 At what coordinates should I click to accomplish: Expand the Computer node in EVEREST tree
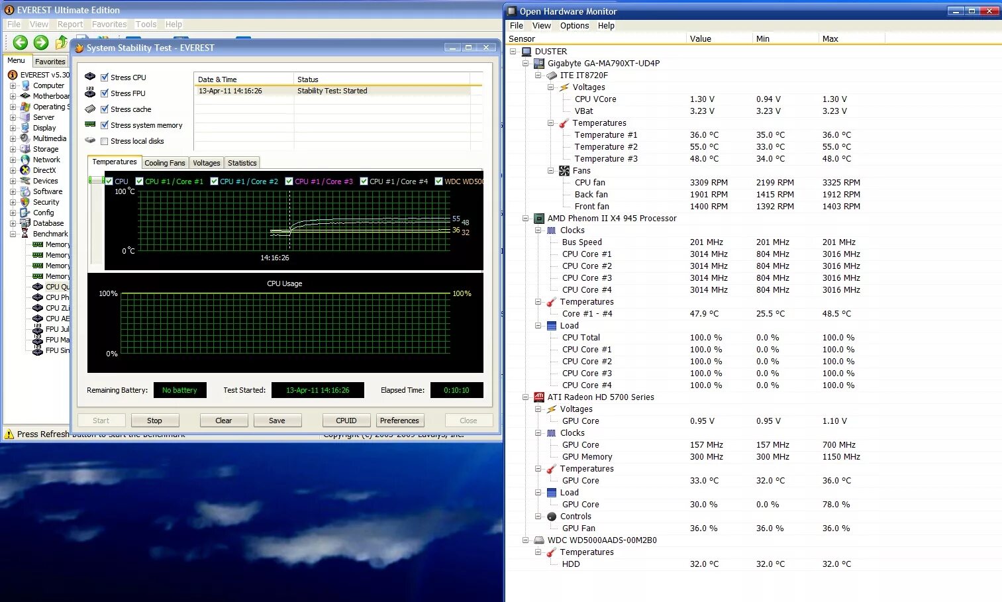pyautogui.click(x=13, y=85)
